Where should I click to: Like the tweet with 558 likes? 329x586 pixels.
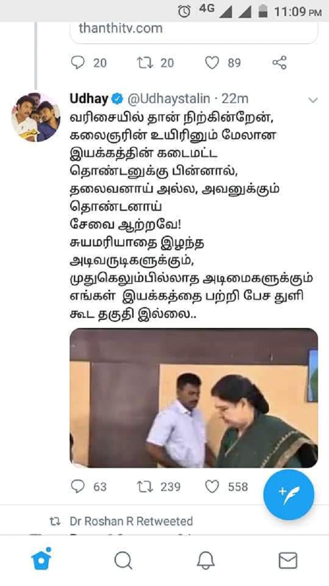(x=212, y=487)
